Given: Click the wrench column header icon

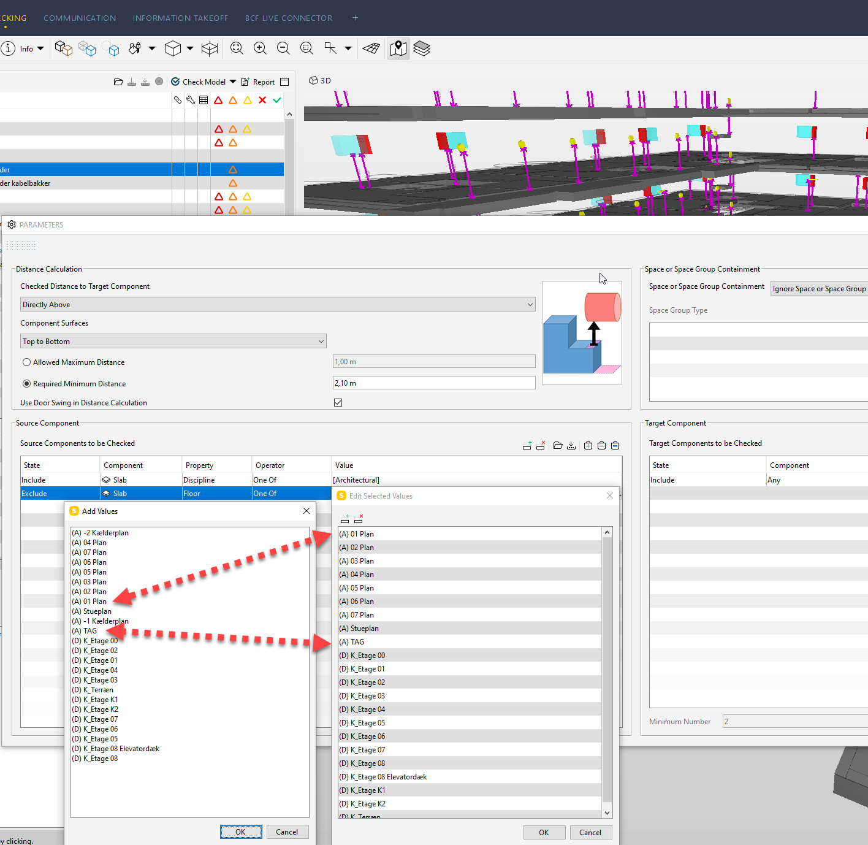Looking at the screenshot, I should [191, 100].
